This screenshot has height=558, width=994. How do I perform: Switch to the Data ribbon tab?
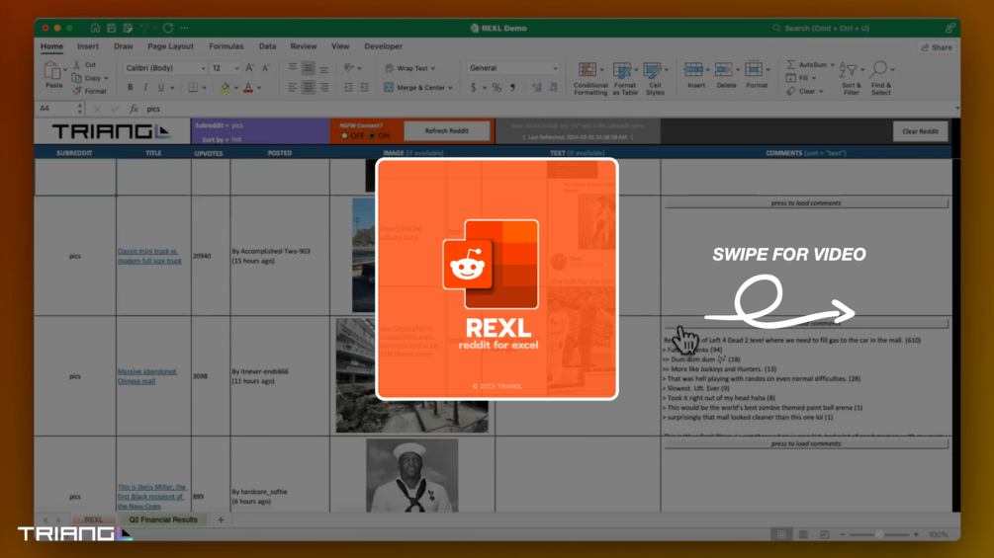(267, 46)
